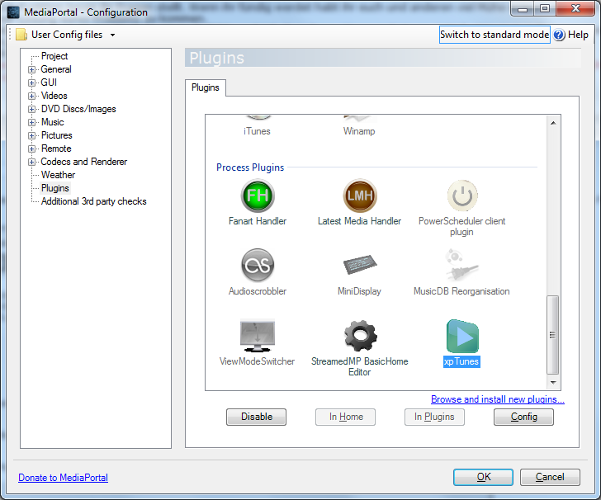Click the OK button
Screen dimensions: 601x500
tap(483, 477)
